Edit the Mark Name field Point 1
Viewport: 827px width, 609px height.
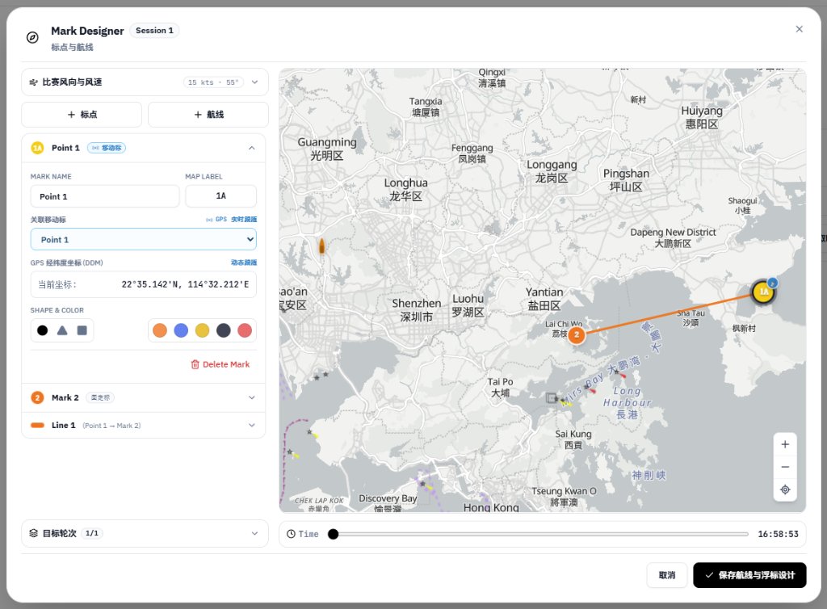click(105, 196)
